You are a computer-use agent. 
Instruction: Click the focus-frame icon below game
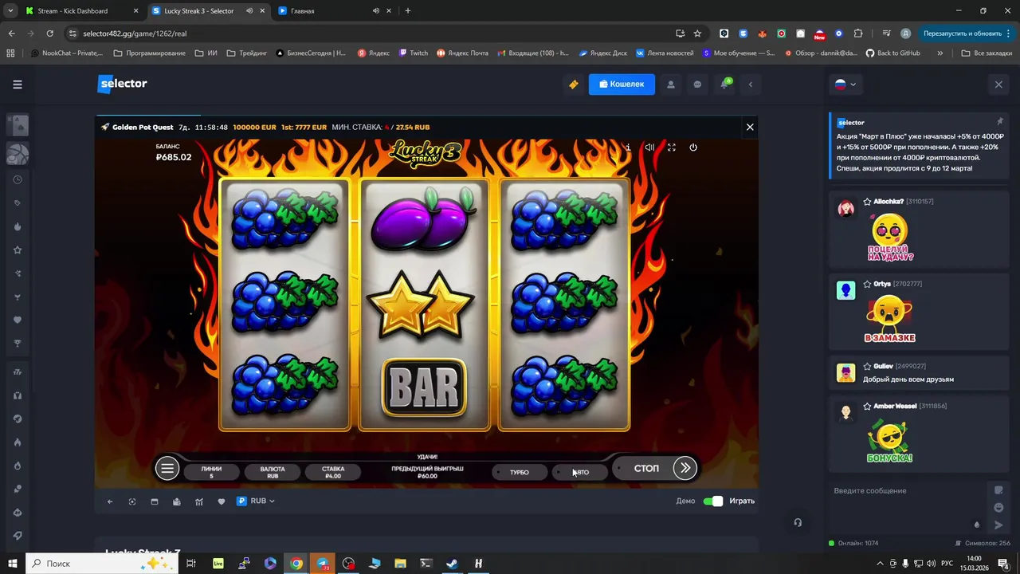pyautogui.click(x=132, y=501)
